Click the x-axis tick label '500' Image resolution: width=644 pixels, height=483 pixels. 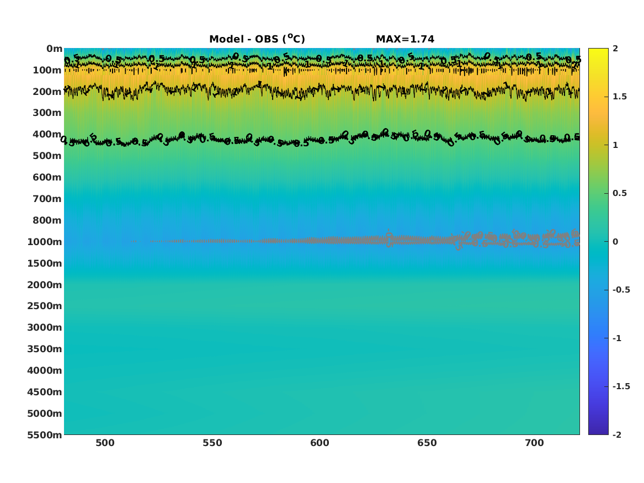point(105,443)
